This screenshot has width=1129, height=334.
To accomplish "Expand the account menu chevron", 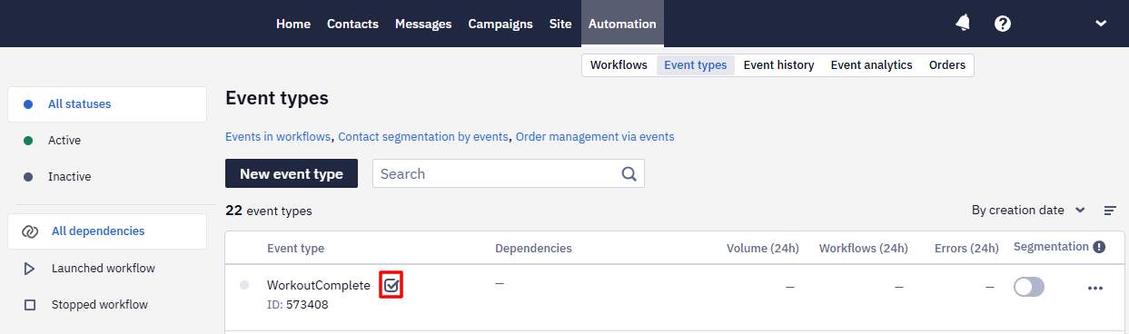I will 1101,24.
